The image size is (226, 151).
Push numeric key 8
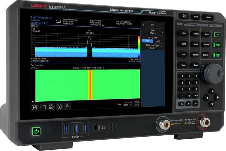pyautogui.click(x=189, y=76)
